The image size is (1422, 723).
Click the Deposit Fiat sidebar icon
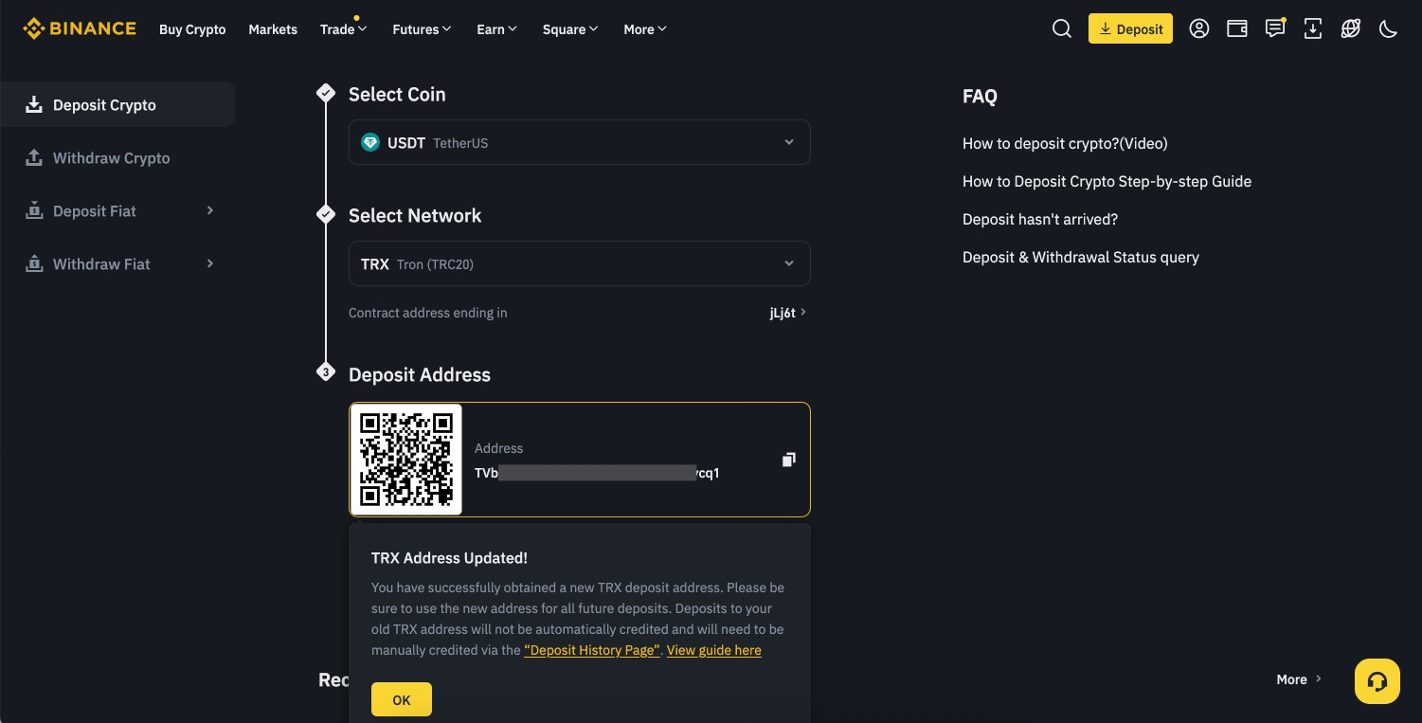pos(34,210)
